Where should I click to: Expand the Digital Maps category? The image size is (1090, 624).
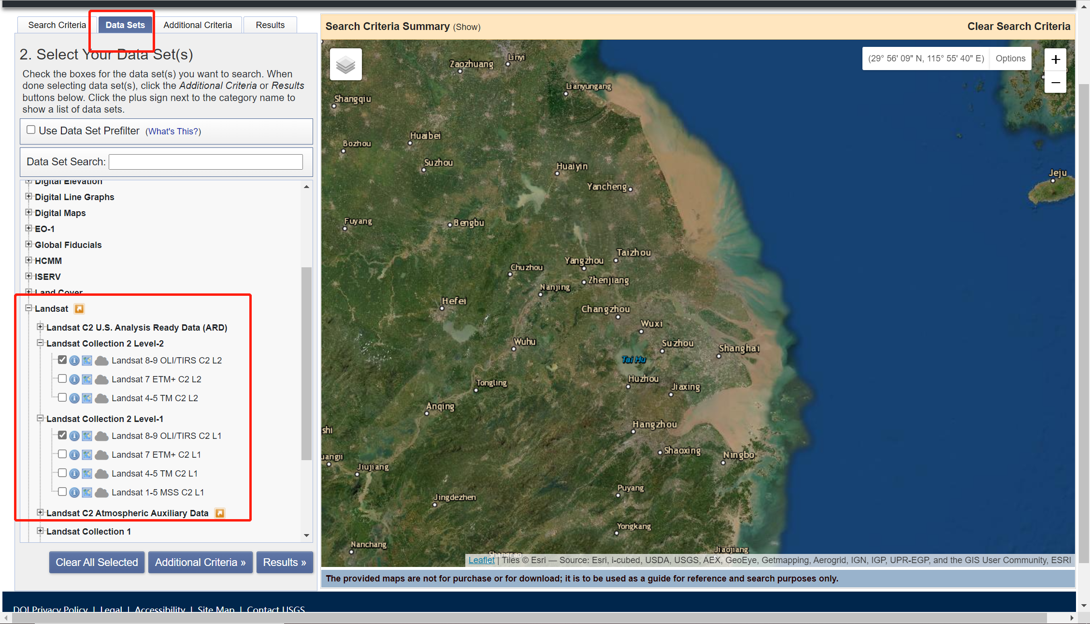(29, 213)
